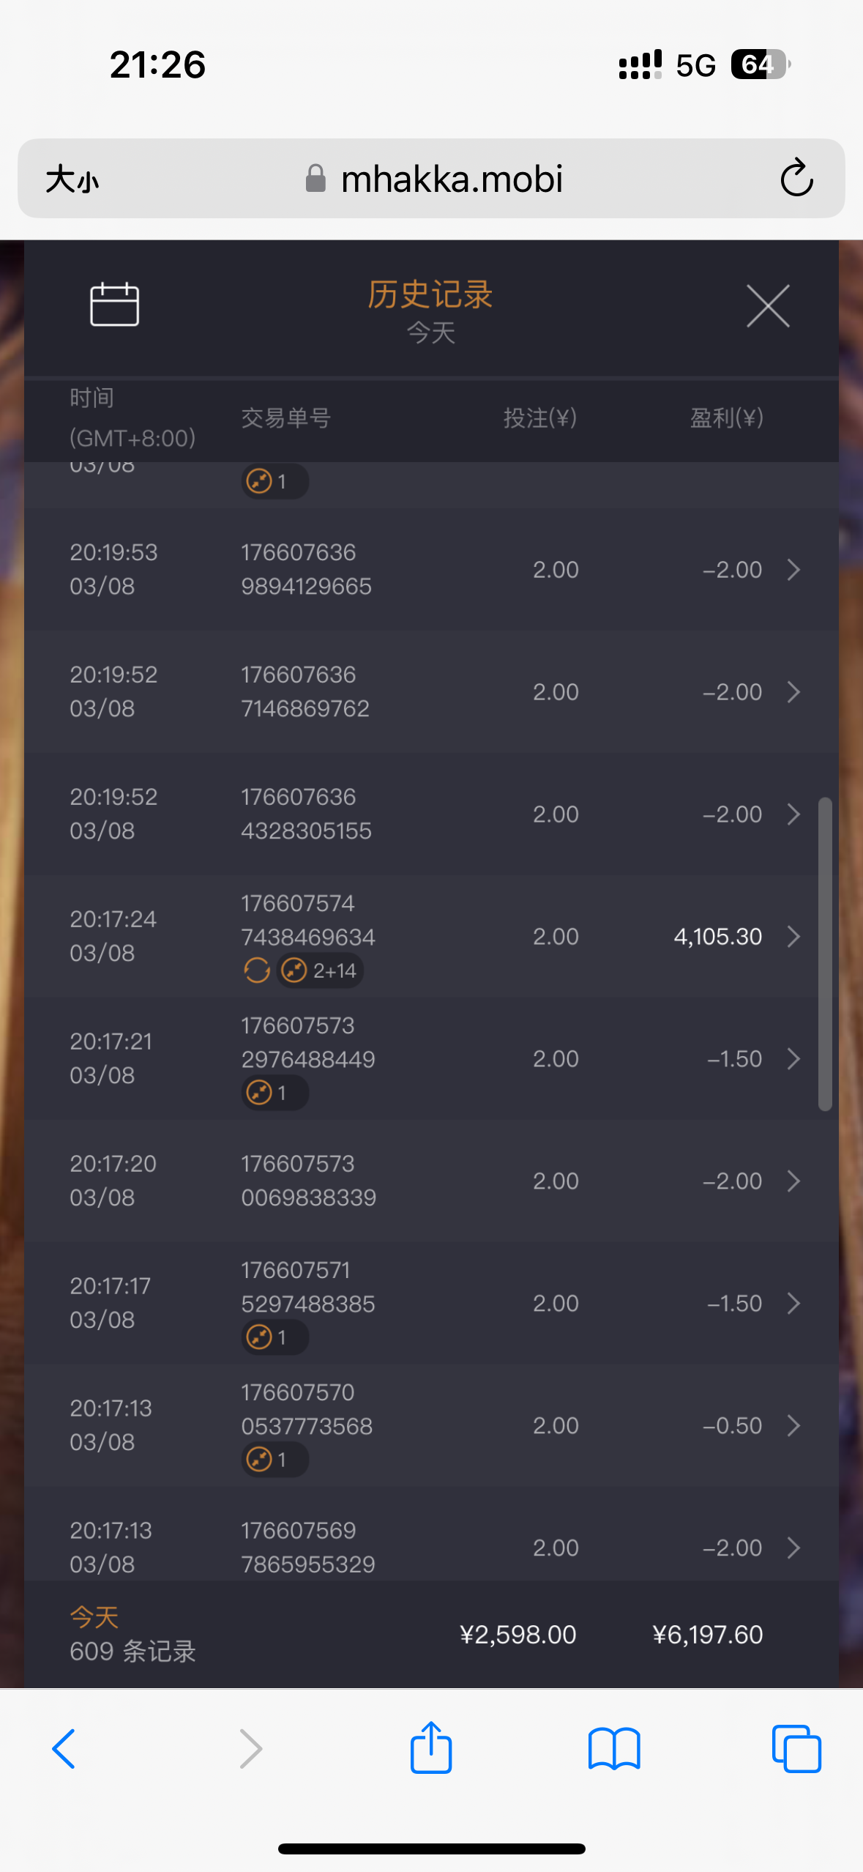Expand the 20:19:53 record chevron
This screenshot has height=1872, width=863.
coord(793,570)
